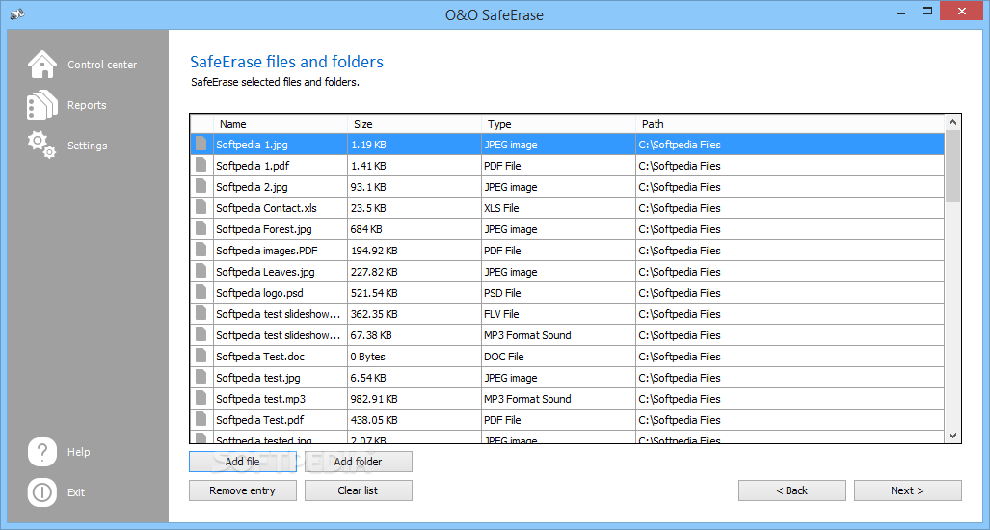Viewport: 990px width, 530px height.
Task: Click the Add folder button
Action: (358, 462)
